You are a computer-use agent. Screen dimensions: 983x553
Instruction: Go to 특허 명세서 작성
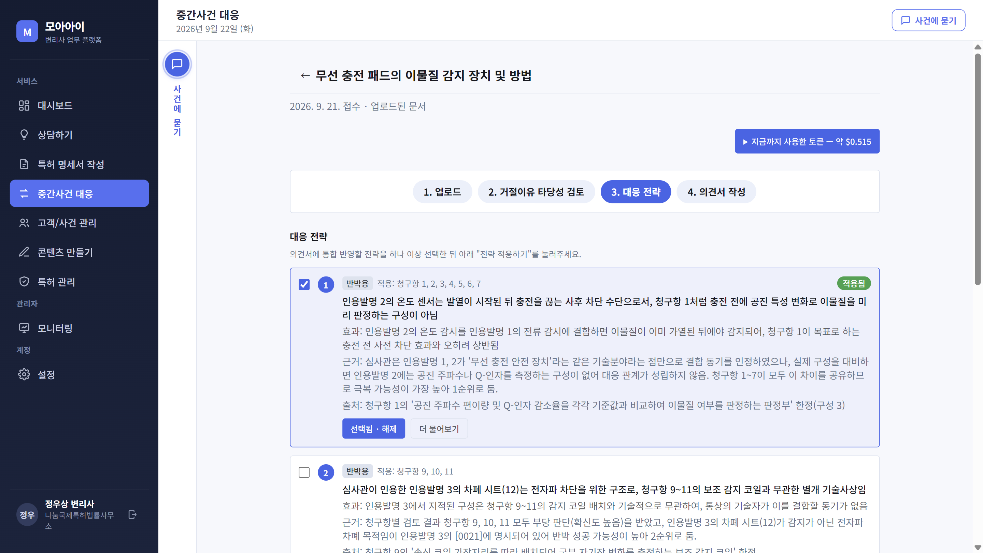(80, 164)
